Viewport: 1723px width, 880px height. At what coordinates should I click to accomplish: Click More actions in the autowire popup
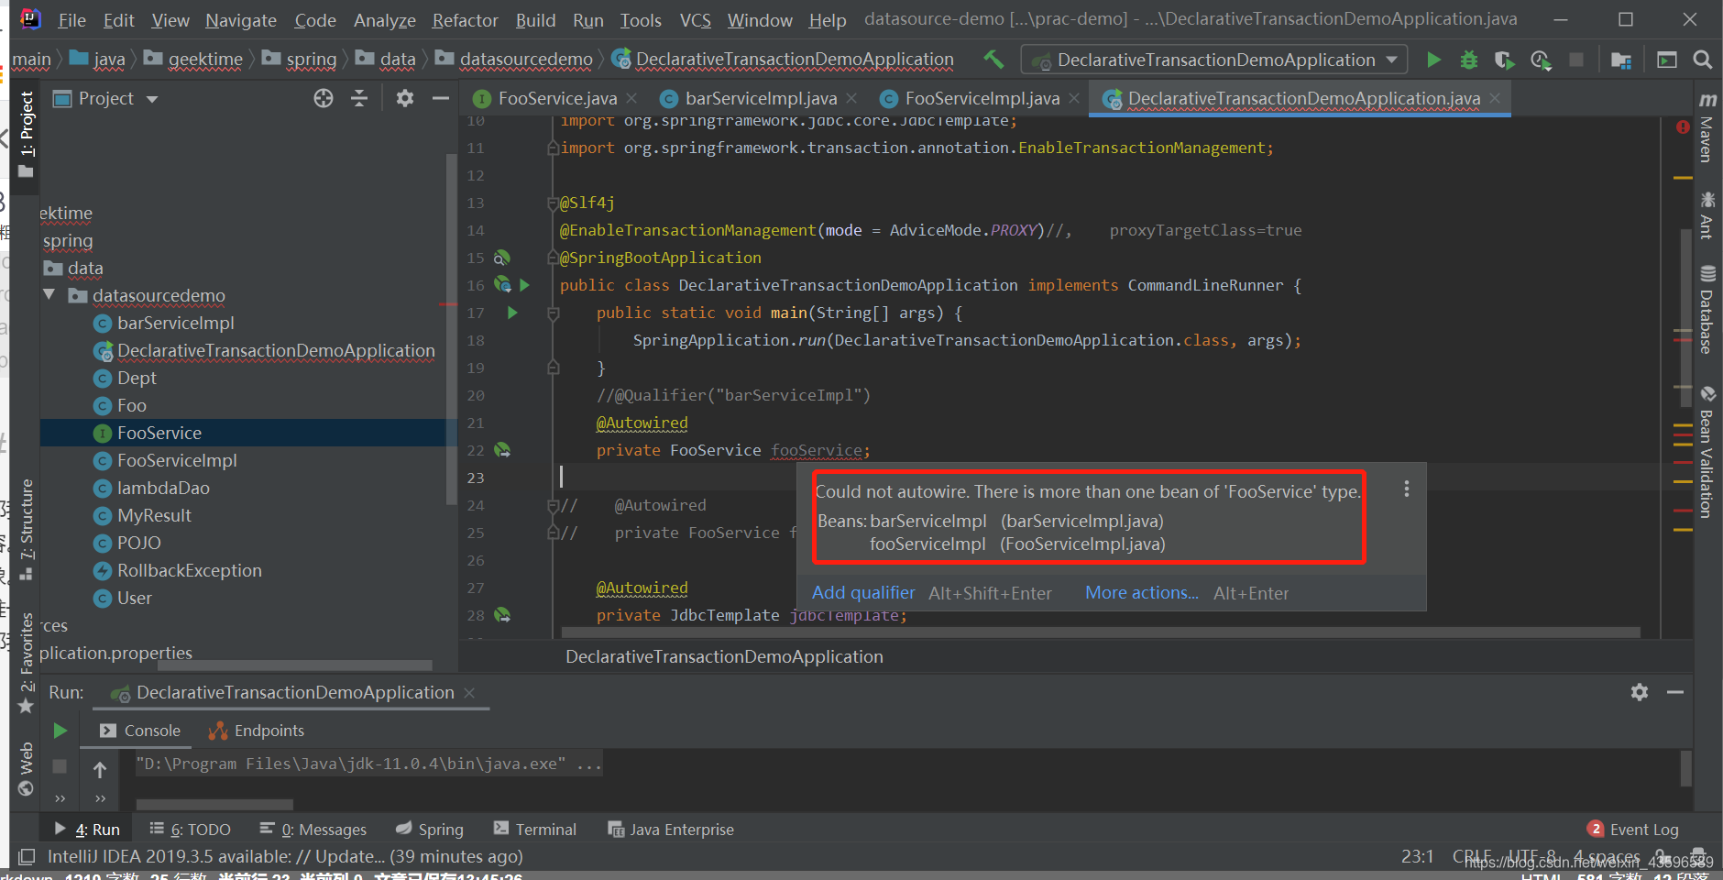pyautogui.click(x=1139, y=592)
